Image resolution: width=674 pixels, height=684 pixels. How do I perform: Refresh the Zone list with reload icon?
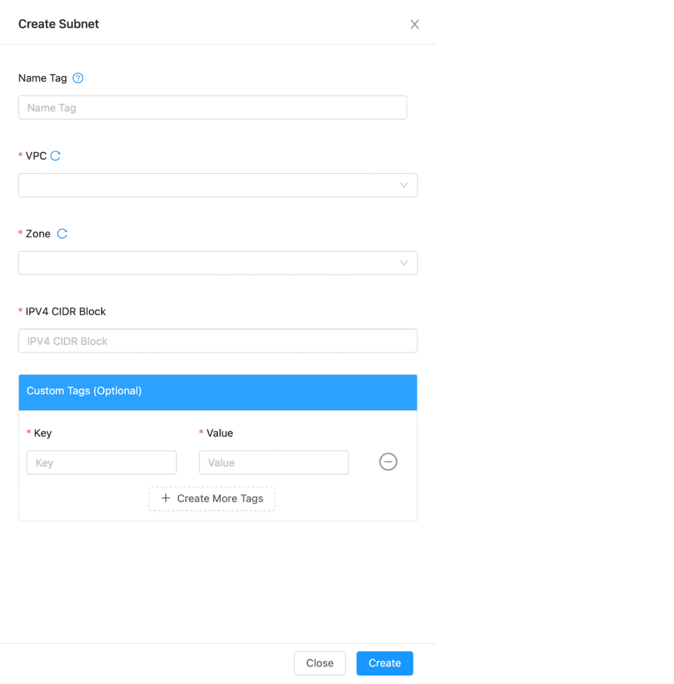point(62,233)
